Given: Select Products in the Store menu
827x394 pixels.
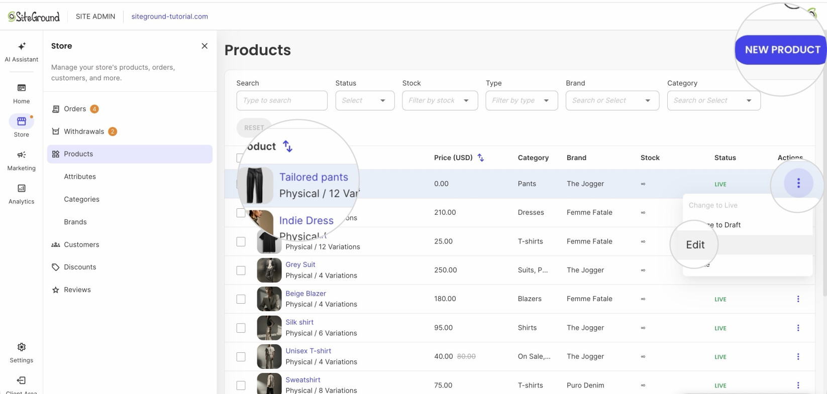Looking at the screenshot, I should pos(130,154).
